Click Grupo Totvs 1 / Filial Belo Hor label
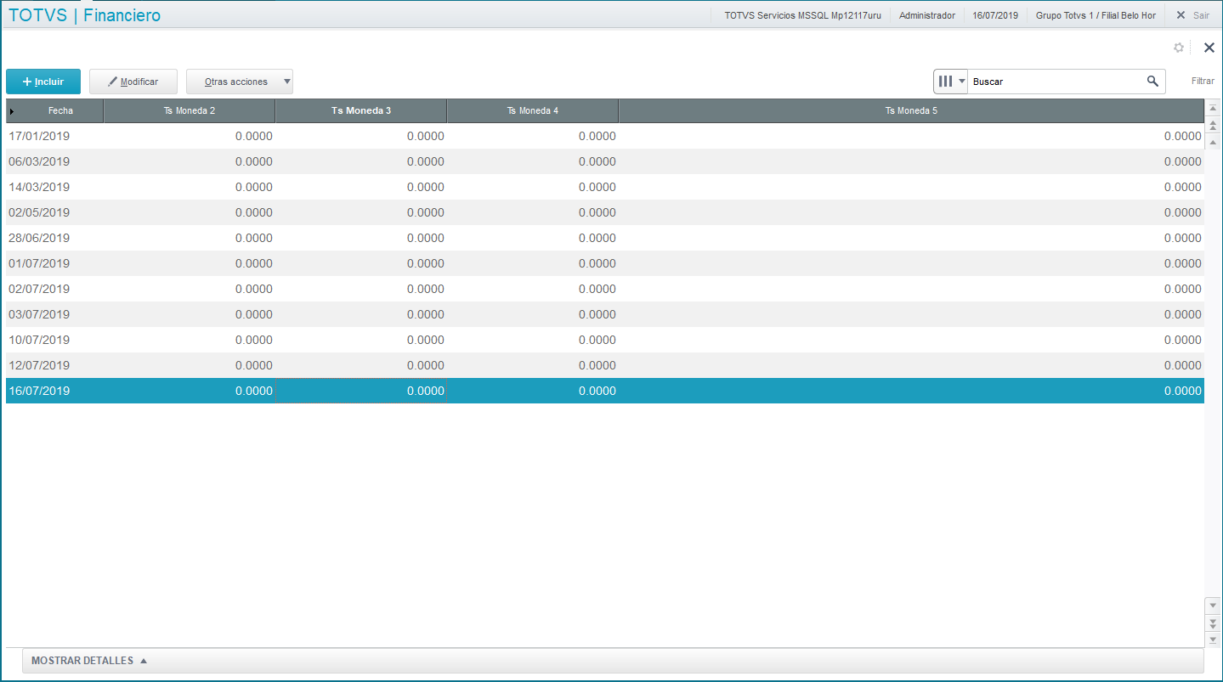This screenshot has width=1223, height=682. pyautogui.click(x=1096, y=15)
